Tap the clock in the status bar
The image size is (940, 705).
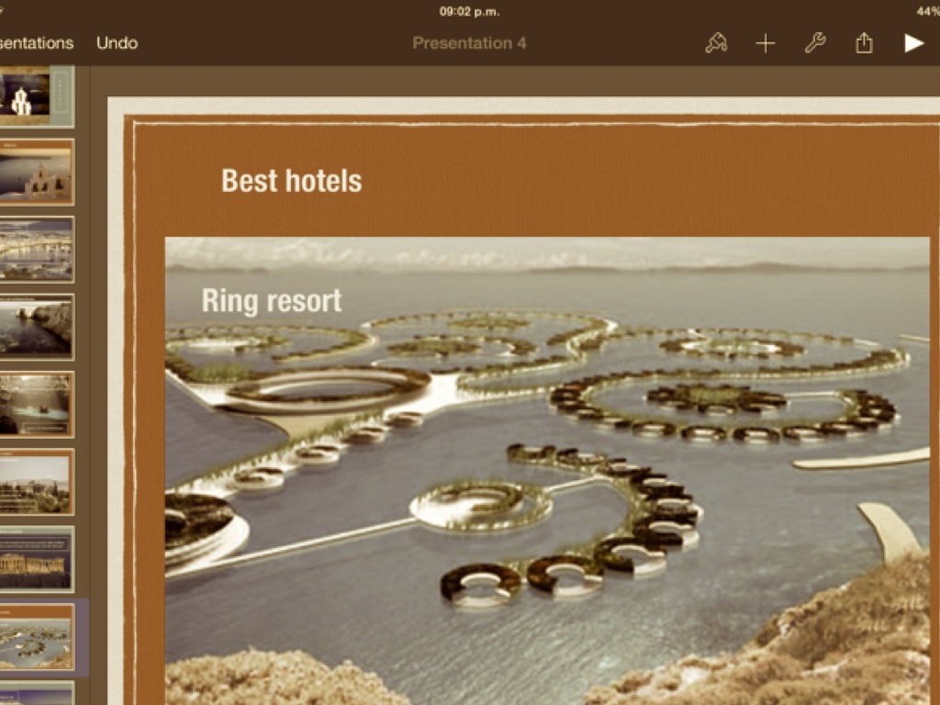pos(469,12)
